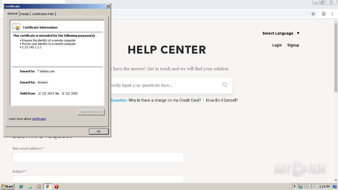Click OK in the Certificate dialog

pyautogui.click(x=98, y=131)
